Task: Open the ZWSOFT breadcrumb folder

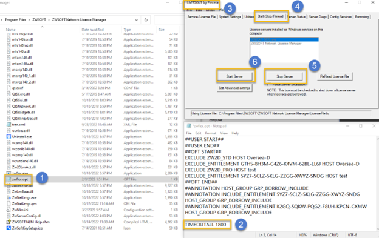Action: (39, 20)
